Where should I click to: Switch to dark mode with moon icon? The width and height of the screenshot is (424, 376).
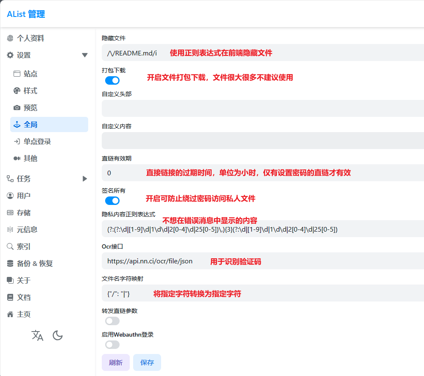point(58,336)
